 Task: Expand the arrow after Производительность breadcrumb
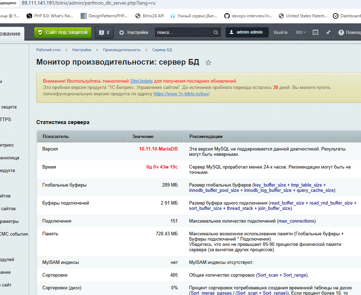(x=146, y=50)
